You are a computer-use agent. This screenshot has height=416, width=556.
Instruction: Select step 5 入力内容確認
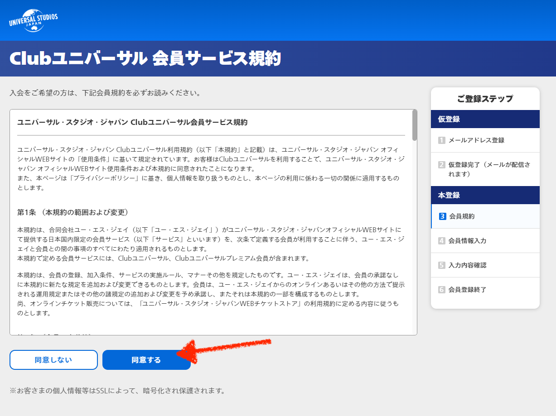pyautogui.click(x=485, y=265)
